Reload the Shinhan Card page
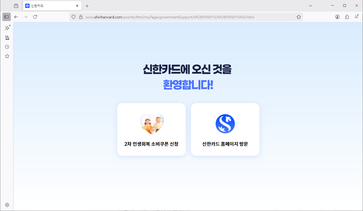 (35, 17)
